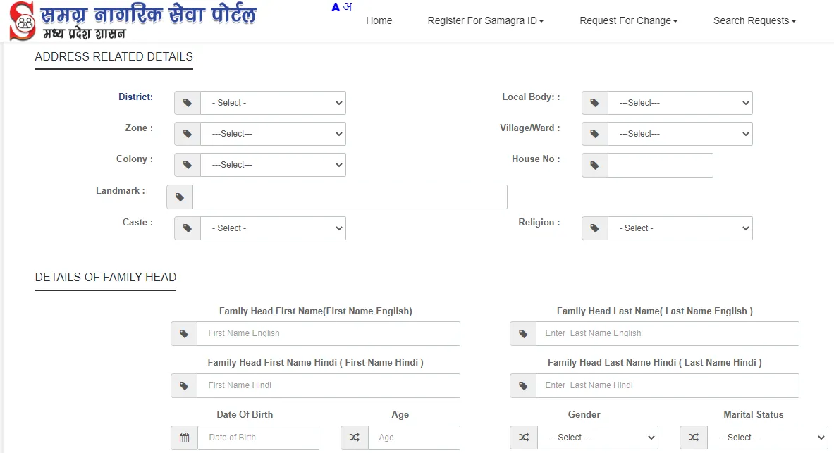Click the District: label

(135, 97)
